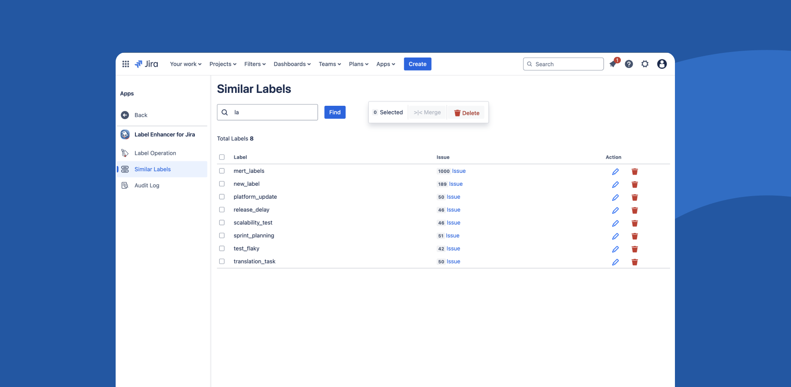The height and width of the screenshot is (387, 791).
Task: Delete the translation_task label trash icon
Action: tap(635, 262)
